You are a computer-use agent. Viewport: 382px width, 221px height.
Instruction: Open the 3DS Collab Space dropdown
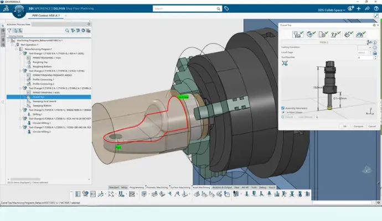332,10
